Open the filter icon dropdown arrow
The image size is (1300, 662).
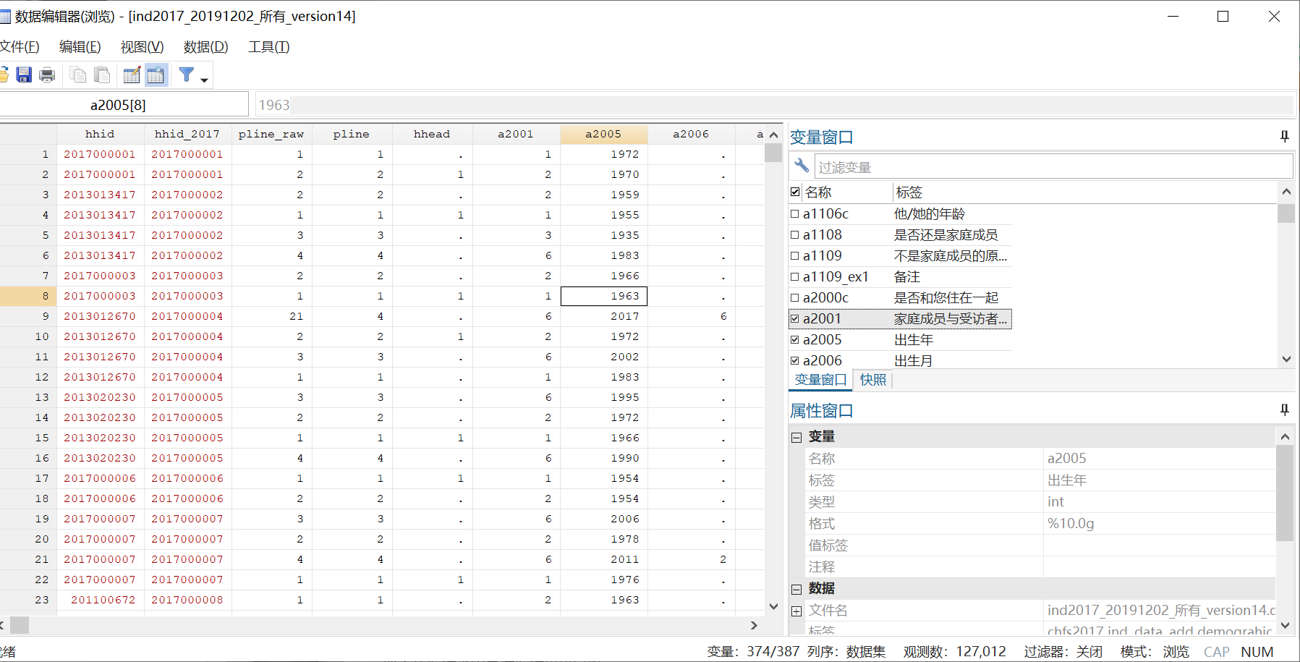click(203, 80)
